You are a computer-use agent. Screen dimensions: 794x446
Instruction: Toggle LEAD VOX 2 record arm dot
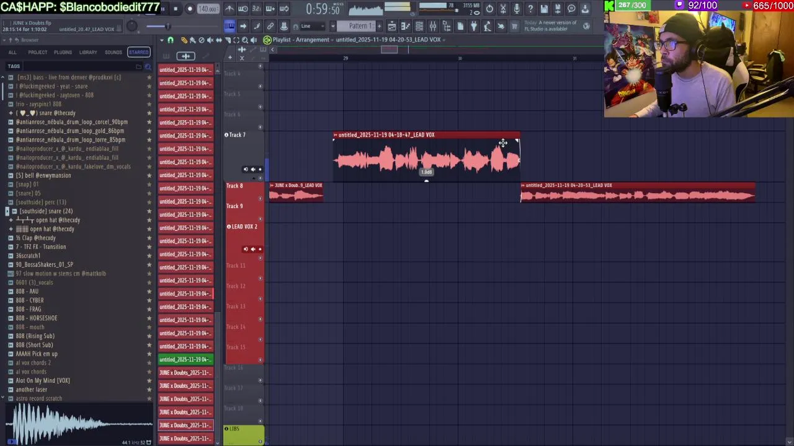tap(260, 249)
